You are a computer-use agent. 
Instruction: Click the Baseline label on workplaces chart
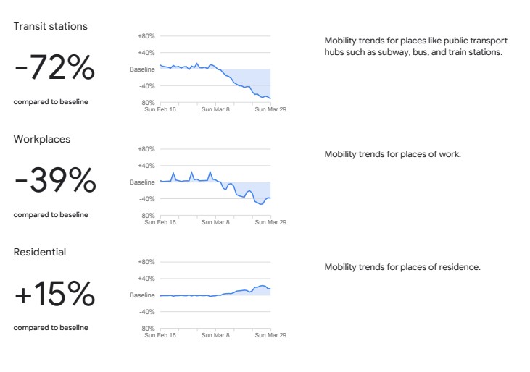point(142,182)
